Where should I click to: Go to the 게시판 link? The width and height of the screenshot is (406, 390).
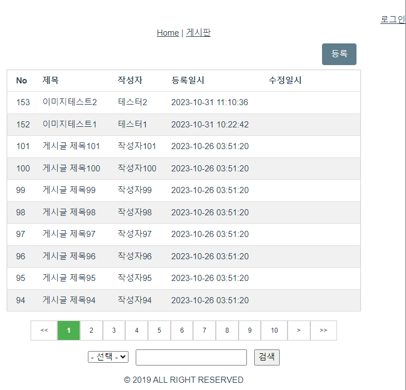[x=199, y=33]
